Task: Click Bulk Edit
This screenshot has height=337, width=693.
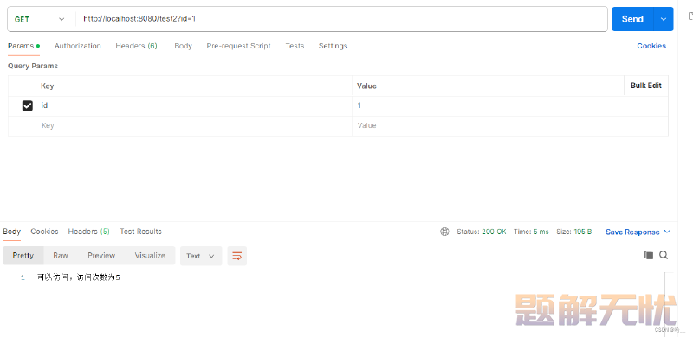Action: click(x=645, y=86)
